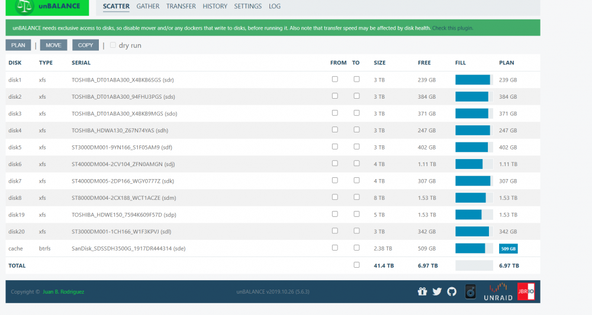Go to the SETTINGS tab
The width and height of the screenshot is (592, 315).
tap(247, 7)
